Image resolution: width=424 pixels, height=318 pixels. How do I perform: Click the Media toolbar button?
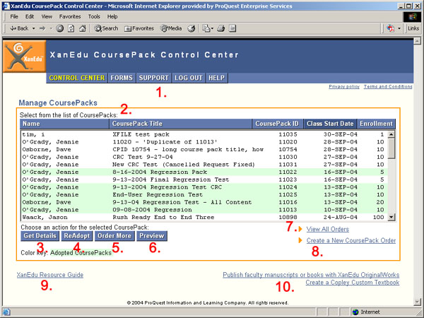click(x=170, y=28)
